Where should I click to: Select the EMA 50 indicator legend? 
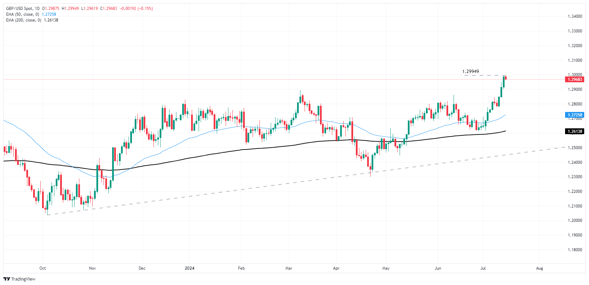23,14
